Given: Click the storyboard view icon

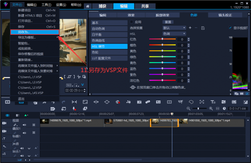Looking at the screenshot, I should pyautogui.click(x=7, y=102).
